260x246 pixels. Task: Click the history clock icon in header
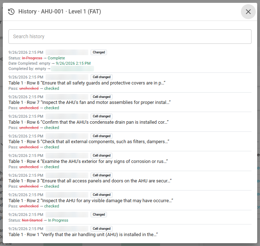[x=11, y=12]
